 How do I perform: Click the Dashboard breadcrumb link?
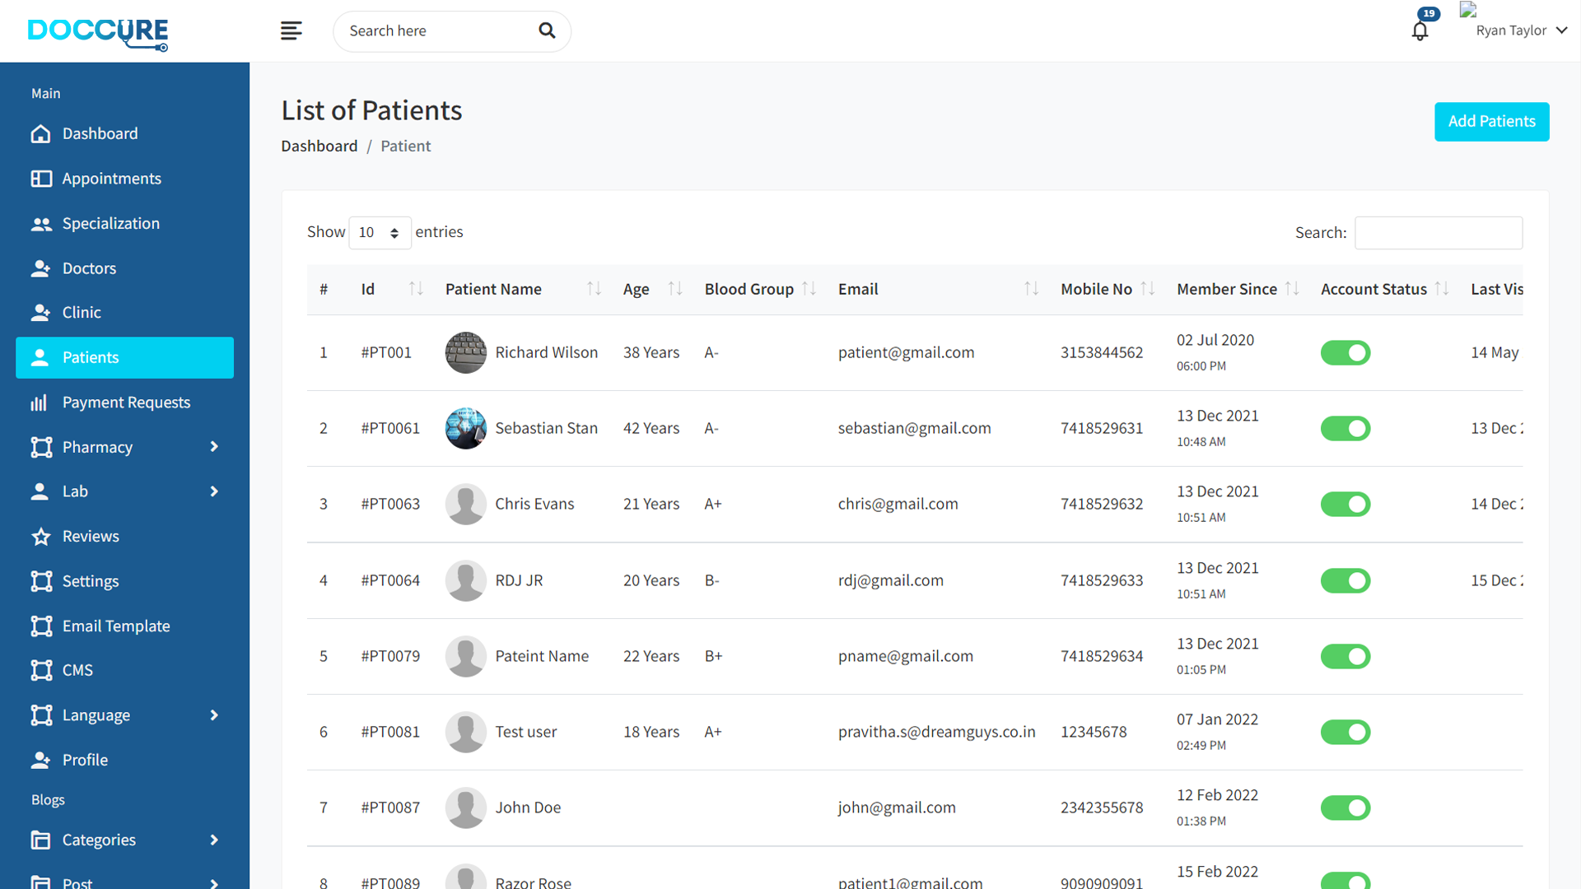coord(319,146)
